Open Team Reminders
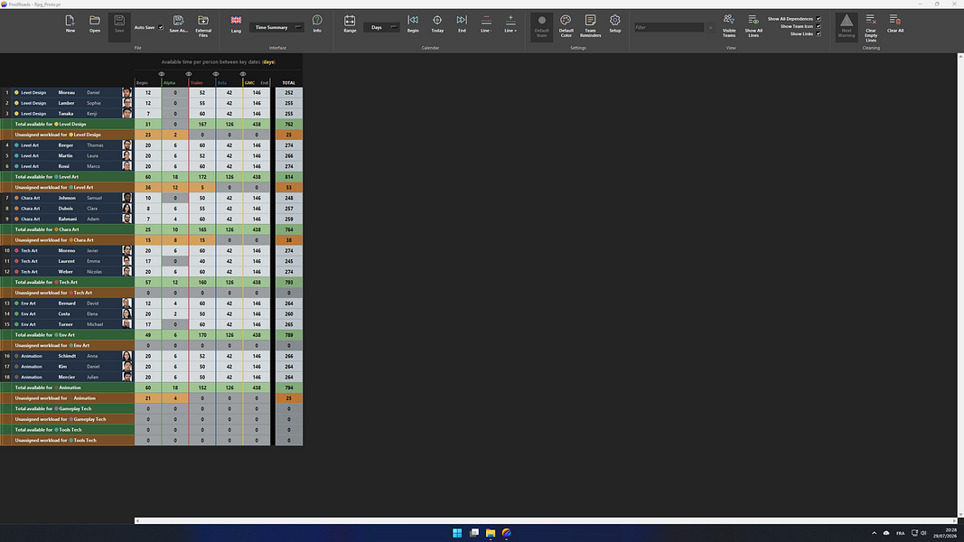The width and height of the screenshot is (964, 542). coord(590,26)
